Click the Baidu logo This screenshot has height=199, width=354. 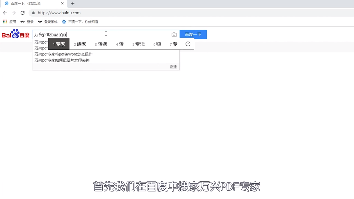pyautogui.click(x=16, y=33)
